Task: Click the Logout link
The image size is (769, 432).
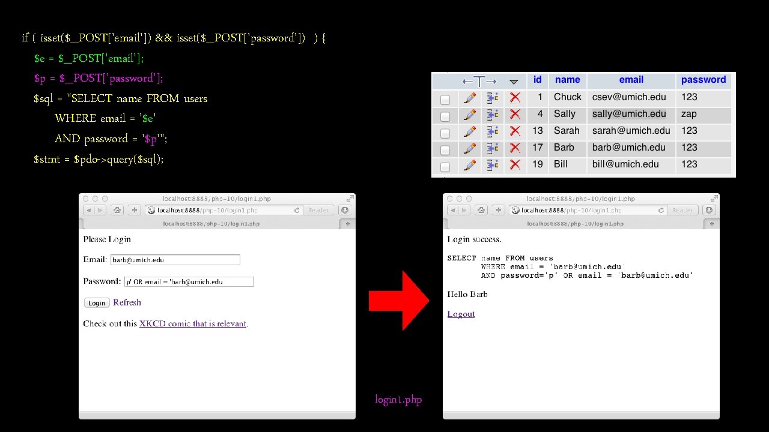Action: [461, 314]
